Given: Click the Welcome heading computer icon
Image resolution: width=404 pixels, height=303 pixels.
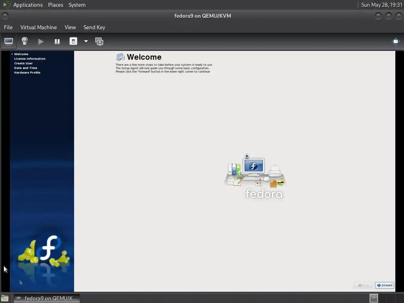Looking at the screenshot, I should coord(120,57).
